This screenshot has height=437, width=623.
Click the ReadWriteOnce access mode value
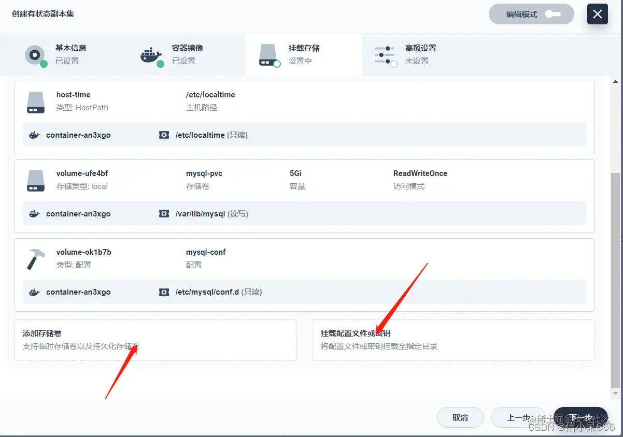click(420, 173)
